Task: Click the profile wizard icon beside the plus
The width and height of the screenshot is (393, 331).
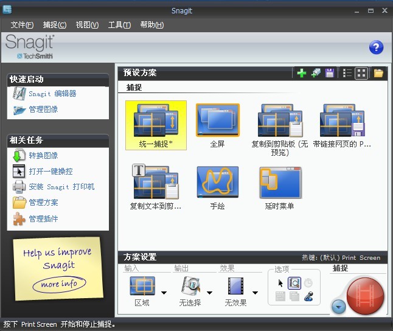Action: tap(316, 73)
